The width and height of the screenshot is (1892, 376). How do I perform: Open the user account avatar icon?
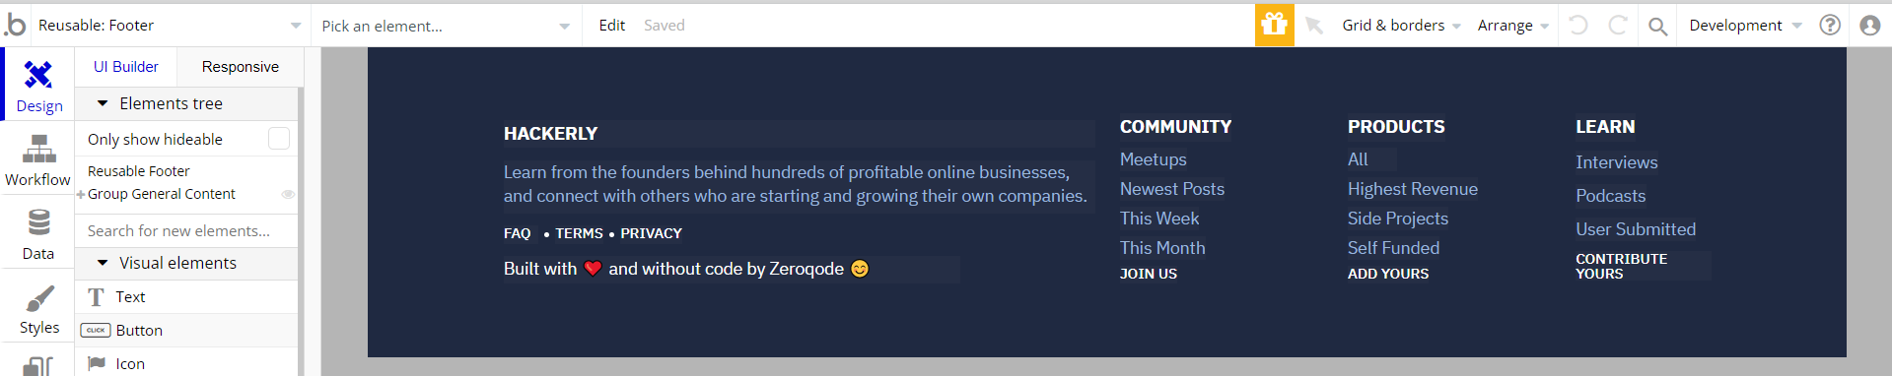[1869, 25]
